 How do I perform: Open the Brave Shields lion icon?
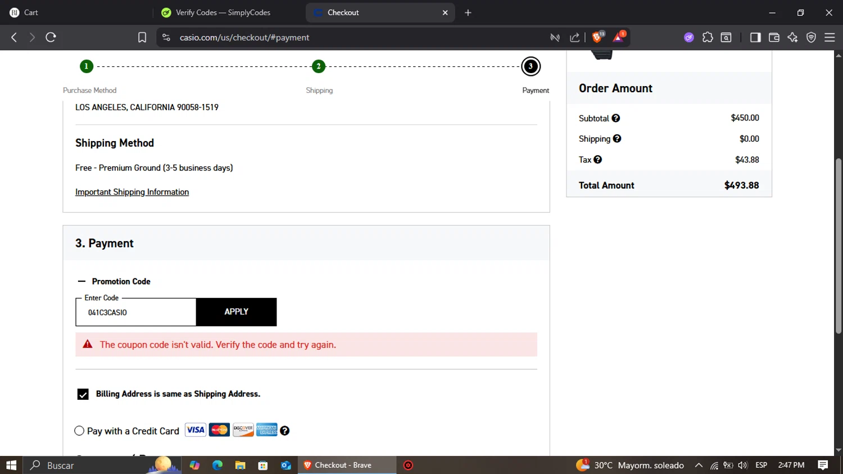[x=597, y=37]
